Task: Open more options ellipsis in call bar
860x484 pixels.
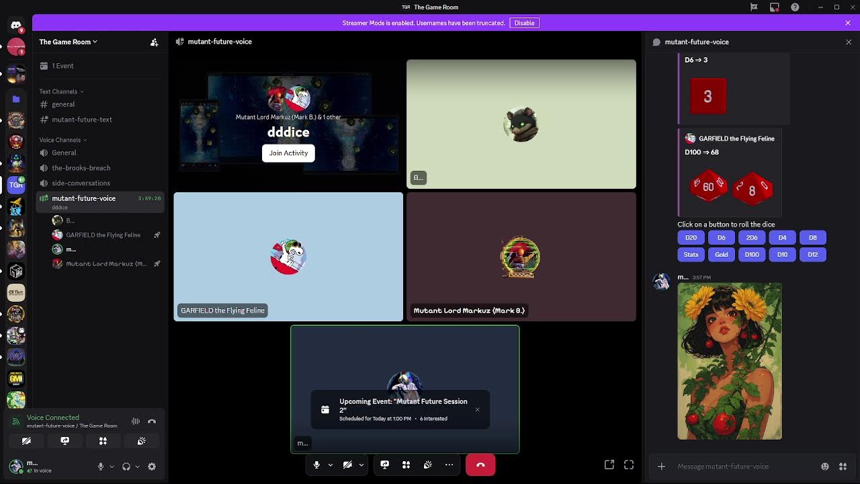Action: coord(449,465)
